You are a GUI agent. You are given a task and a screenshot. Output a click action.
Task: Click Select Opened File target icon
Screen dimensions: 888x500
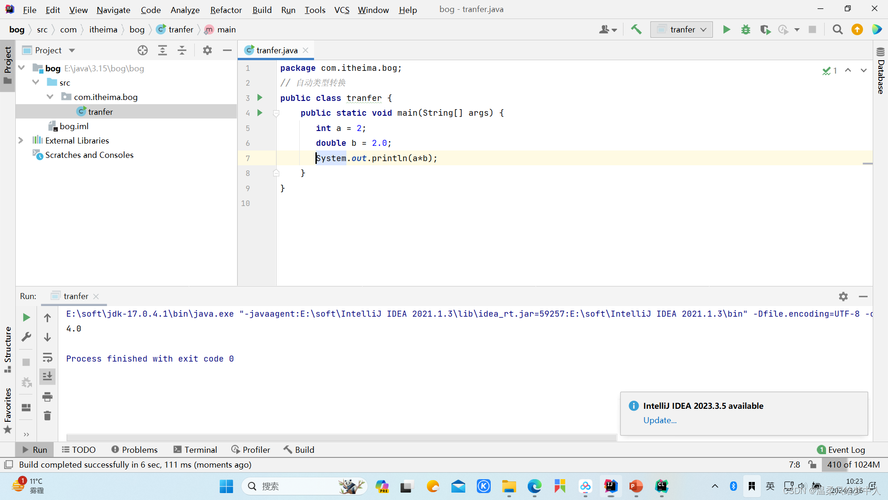142,50
